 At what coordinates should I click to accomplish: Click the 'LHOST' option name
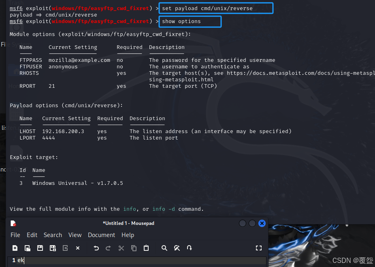[28, 131]
